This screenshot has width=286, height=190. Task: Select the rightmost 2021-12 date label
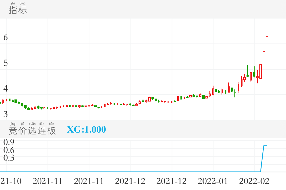click(x=171, y=181)
